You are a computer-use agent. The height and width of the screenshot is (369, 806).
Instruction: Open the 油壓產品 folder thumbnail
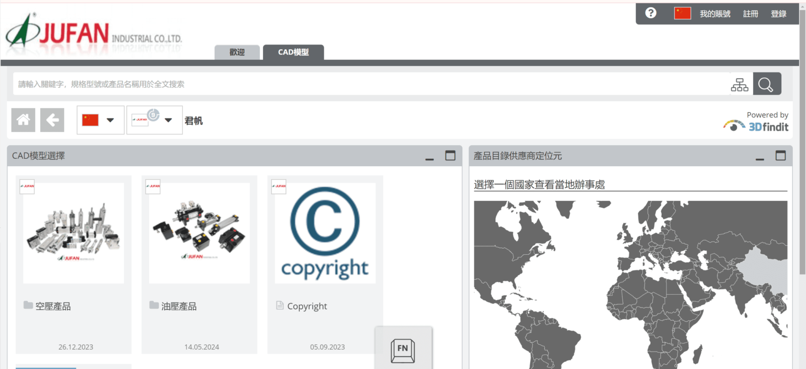199,233
